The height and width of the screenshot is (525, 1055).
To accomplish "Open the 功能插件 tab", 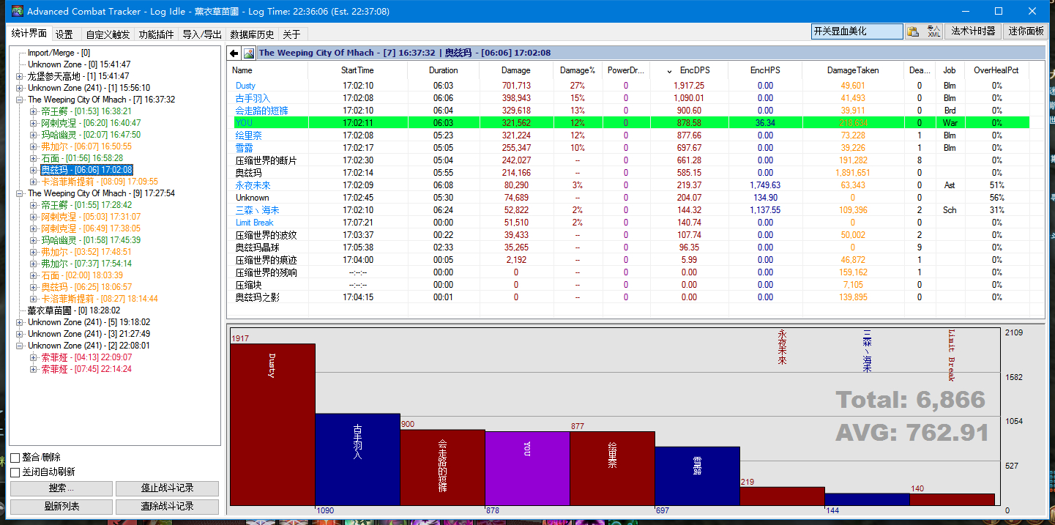I will coord(157,34).
